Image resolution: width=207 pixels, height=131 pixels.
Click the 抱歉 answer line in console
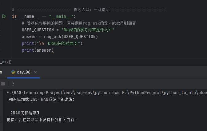[42, 120]
